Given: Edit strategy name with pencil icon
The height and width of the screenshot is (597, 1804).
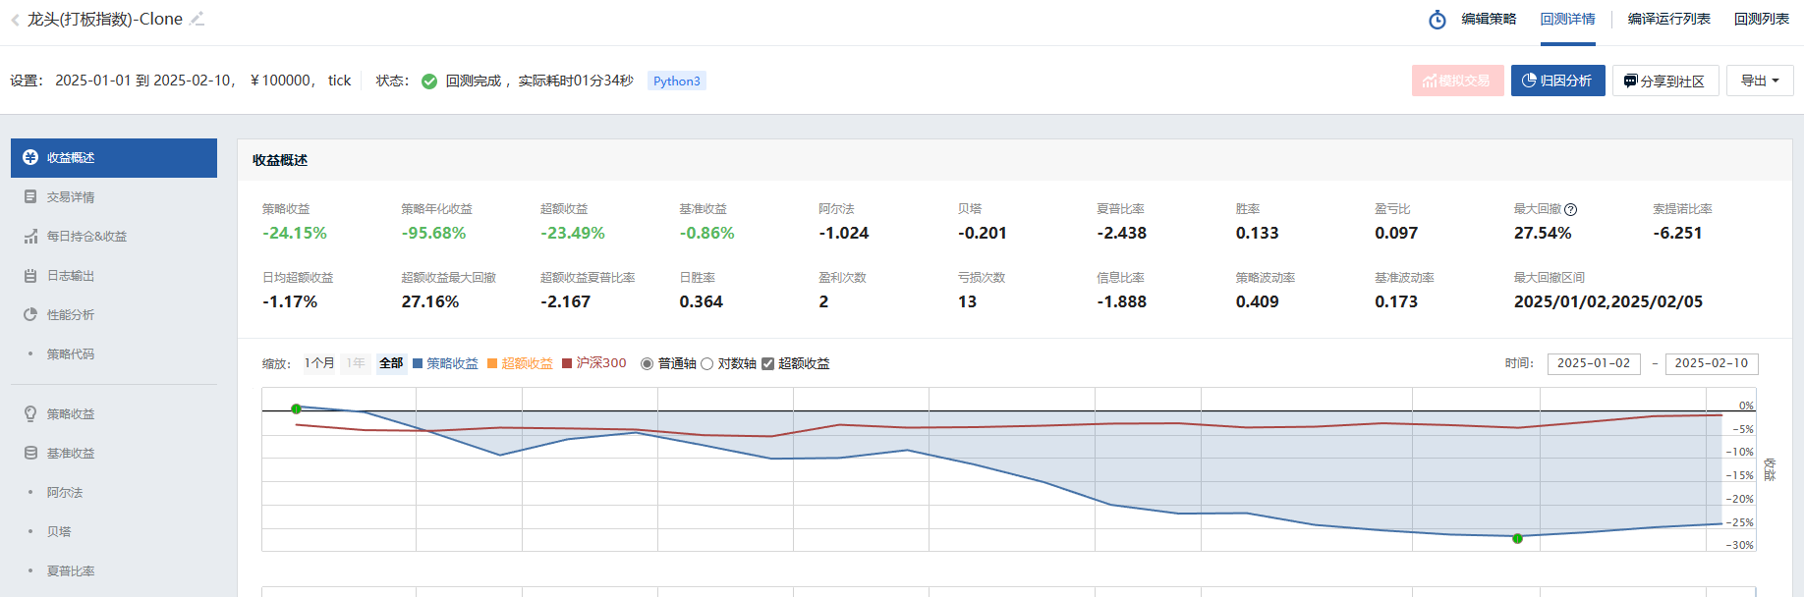Looking at the screenshot, I should [197, 19].
